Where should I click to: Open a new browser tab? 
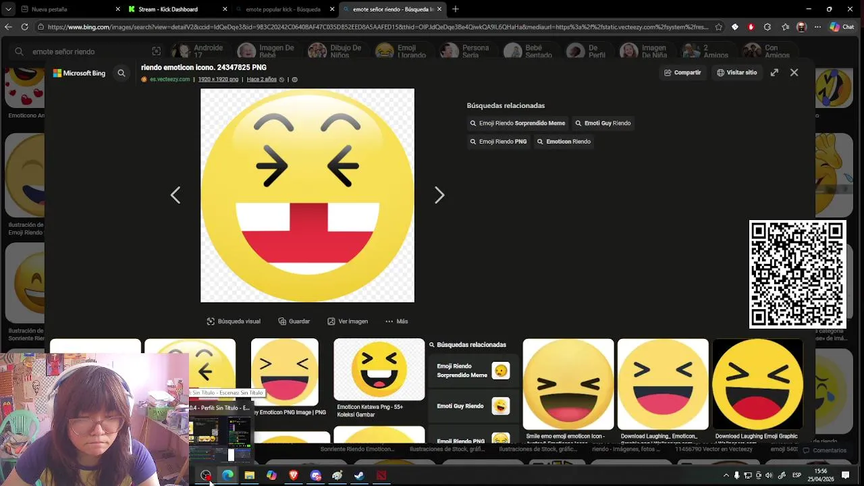pos(456,9)
